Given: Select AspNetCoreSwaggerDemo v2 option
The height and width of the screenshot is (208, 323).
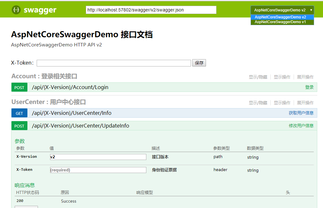Looking at the screenshot, I should point(280,17).
